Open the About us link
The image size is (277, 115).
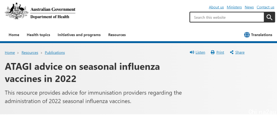click(x=216, y=7)
